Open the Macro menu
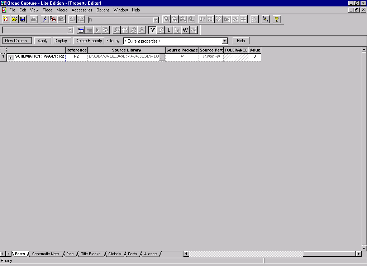The image size is (367, 266). pos(62,10)
